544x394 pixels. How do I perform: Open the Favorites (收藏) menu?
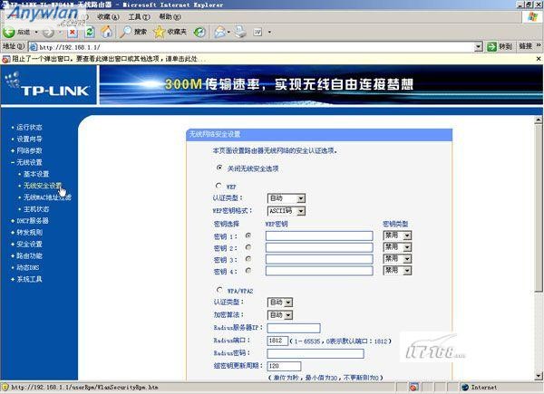(x=108, y=17)
